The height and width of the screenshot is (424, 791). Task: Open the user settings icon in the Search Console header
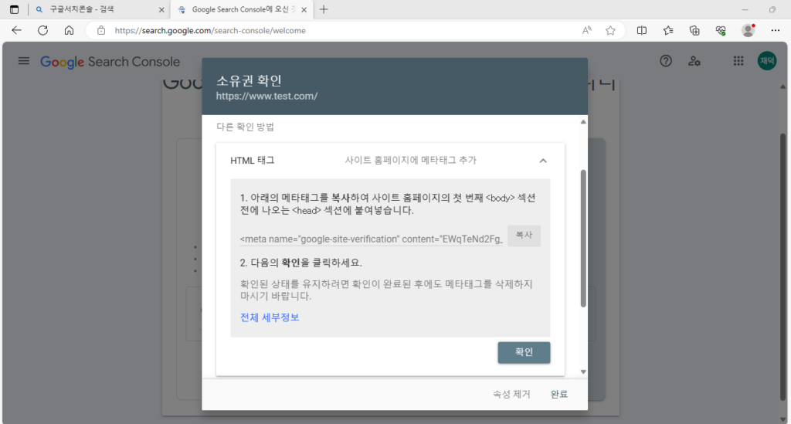(x=694, y=61)
